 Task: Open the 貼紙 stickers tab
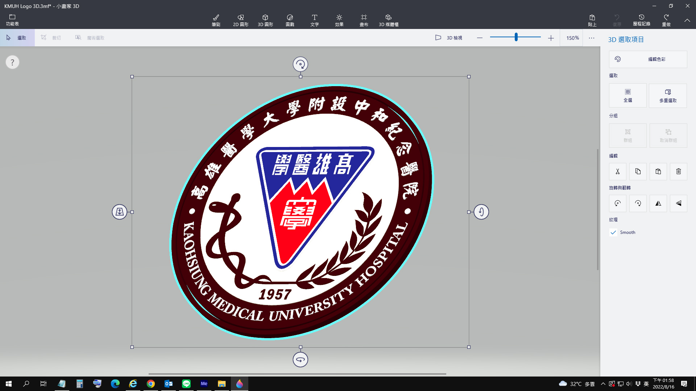pyautogui.click(x=290, y=20)
